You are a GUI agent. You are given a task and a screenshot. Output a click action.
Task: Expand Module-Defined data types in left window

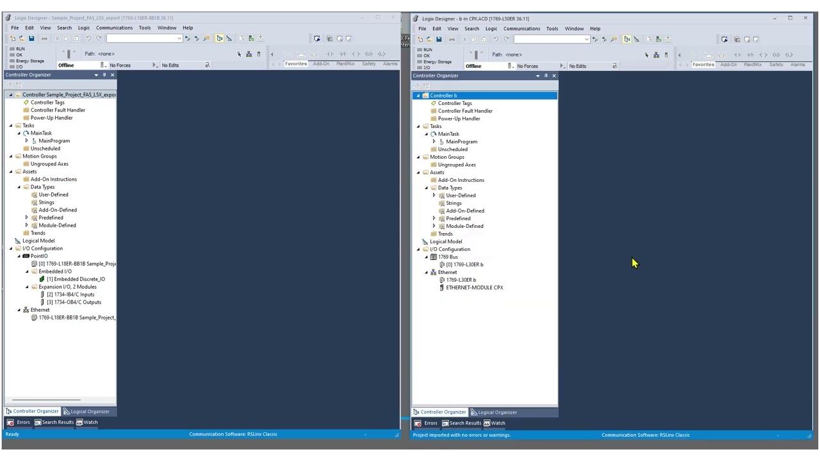point(26,225)
